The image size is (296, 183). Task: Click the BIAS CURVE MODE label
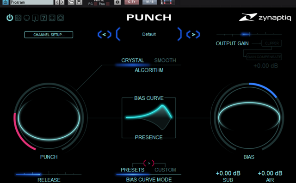coord(149,180)
